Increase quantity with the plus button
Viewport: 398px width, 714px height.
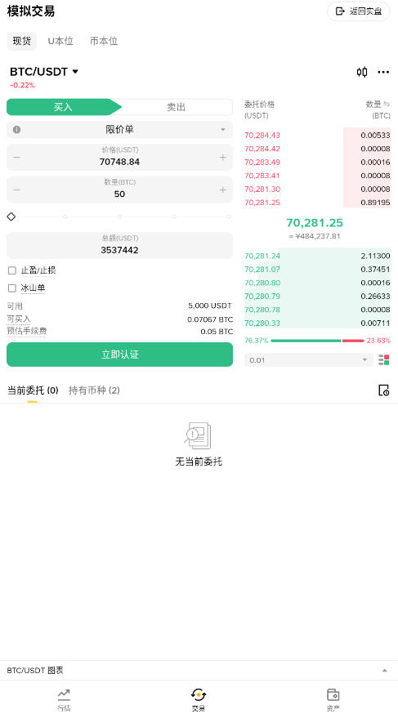coord(222,190)
